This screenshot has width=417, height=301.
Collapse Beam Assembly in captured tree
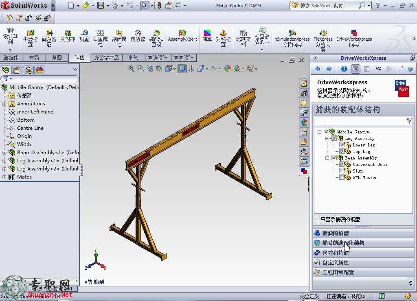pyautogui.click(x=327, y=158)
